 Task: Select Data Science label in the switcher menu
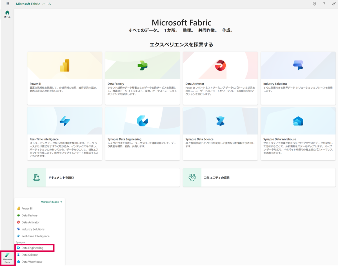point(30,255)
